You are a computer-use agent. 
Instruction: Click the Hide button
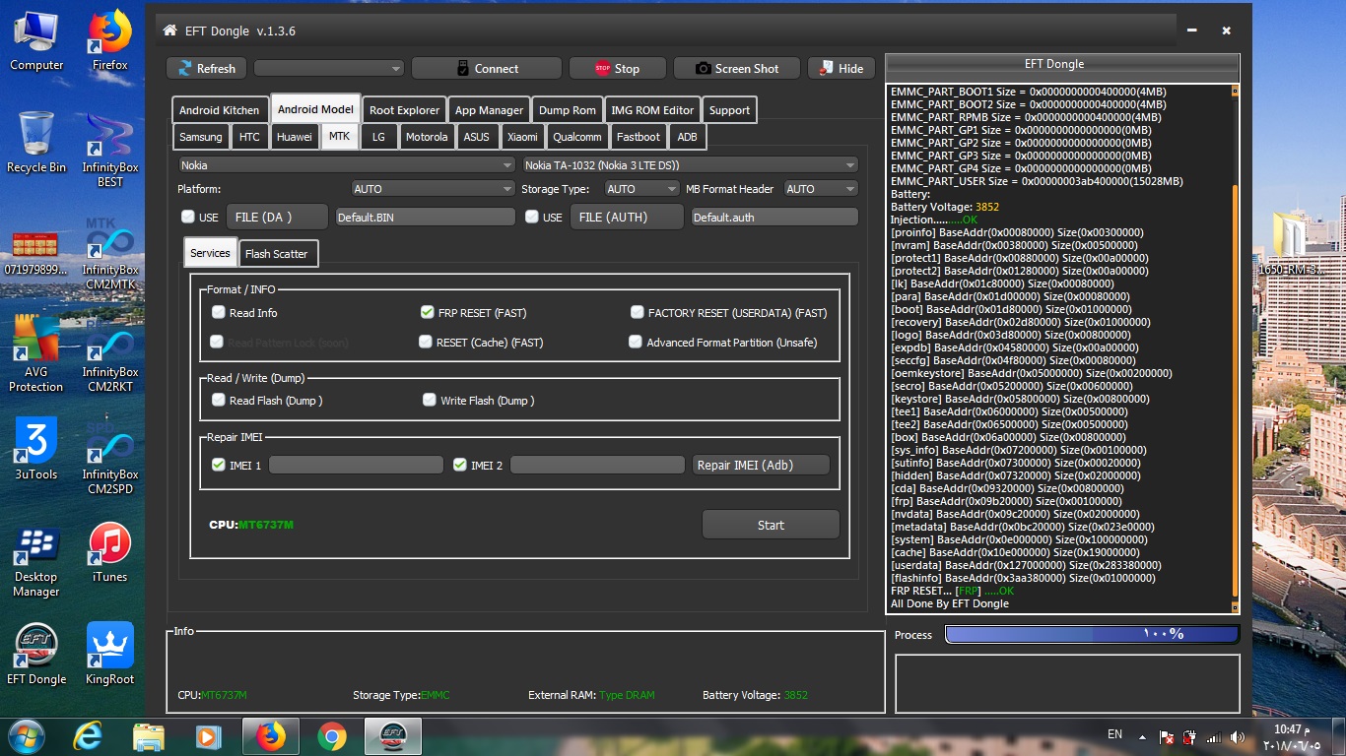[841, 69]
